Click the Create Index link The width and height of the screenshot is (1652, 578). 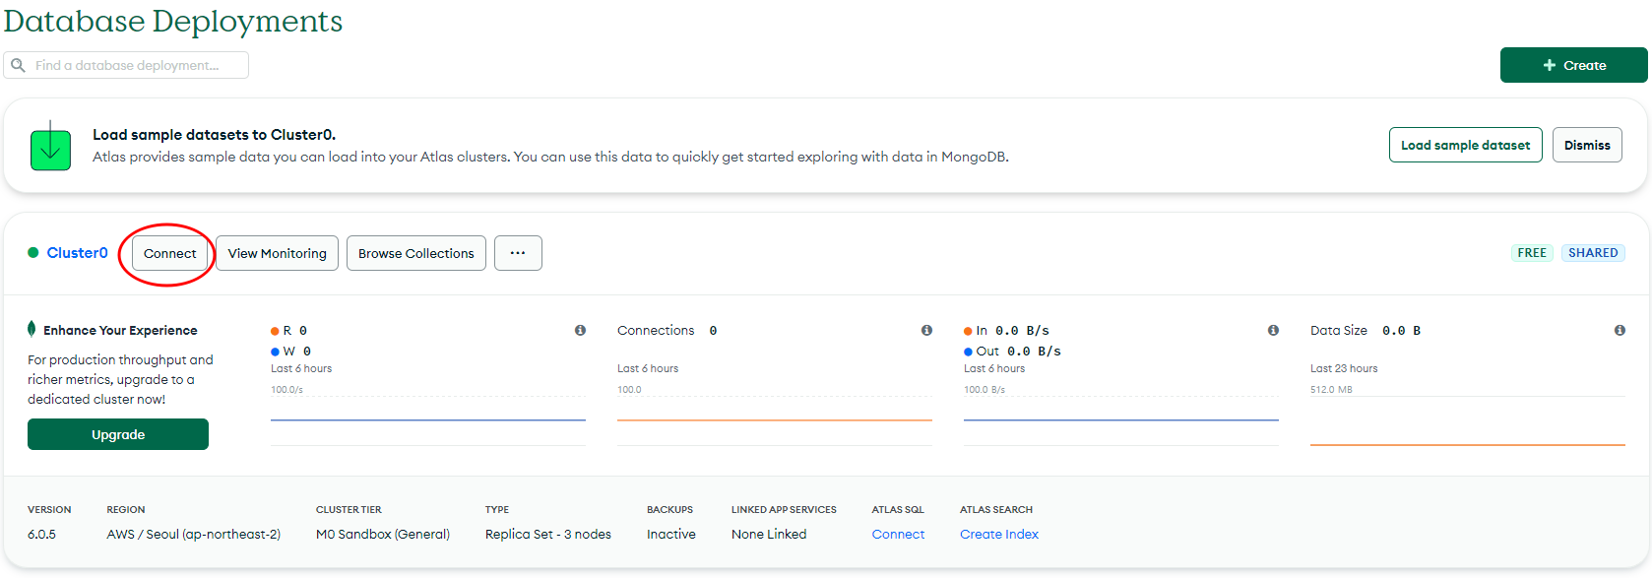tap(999, 534)
